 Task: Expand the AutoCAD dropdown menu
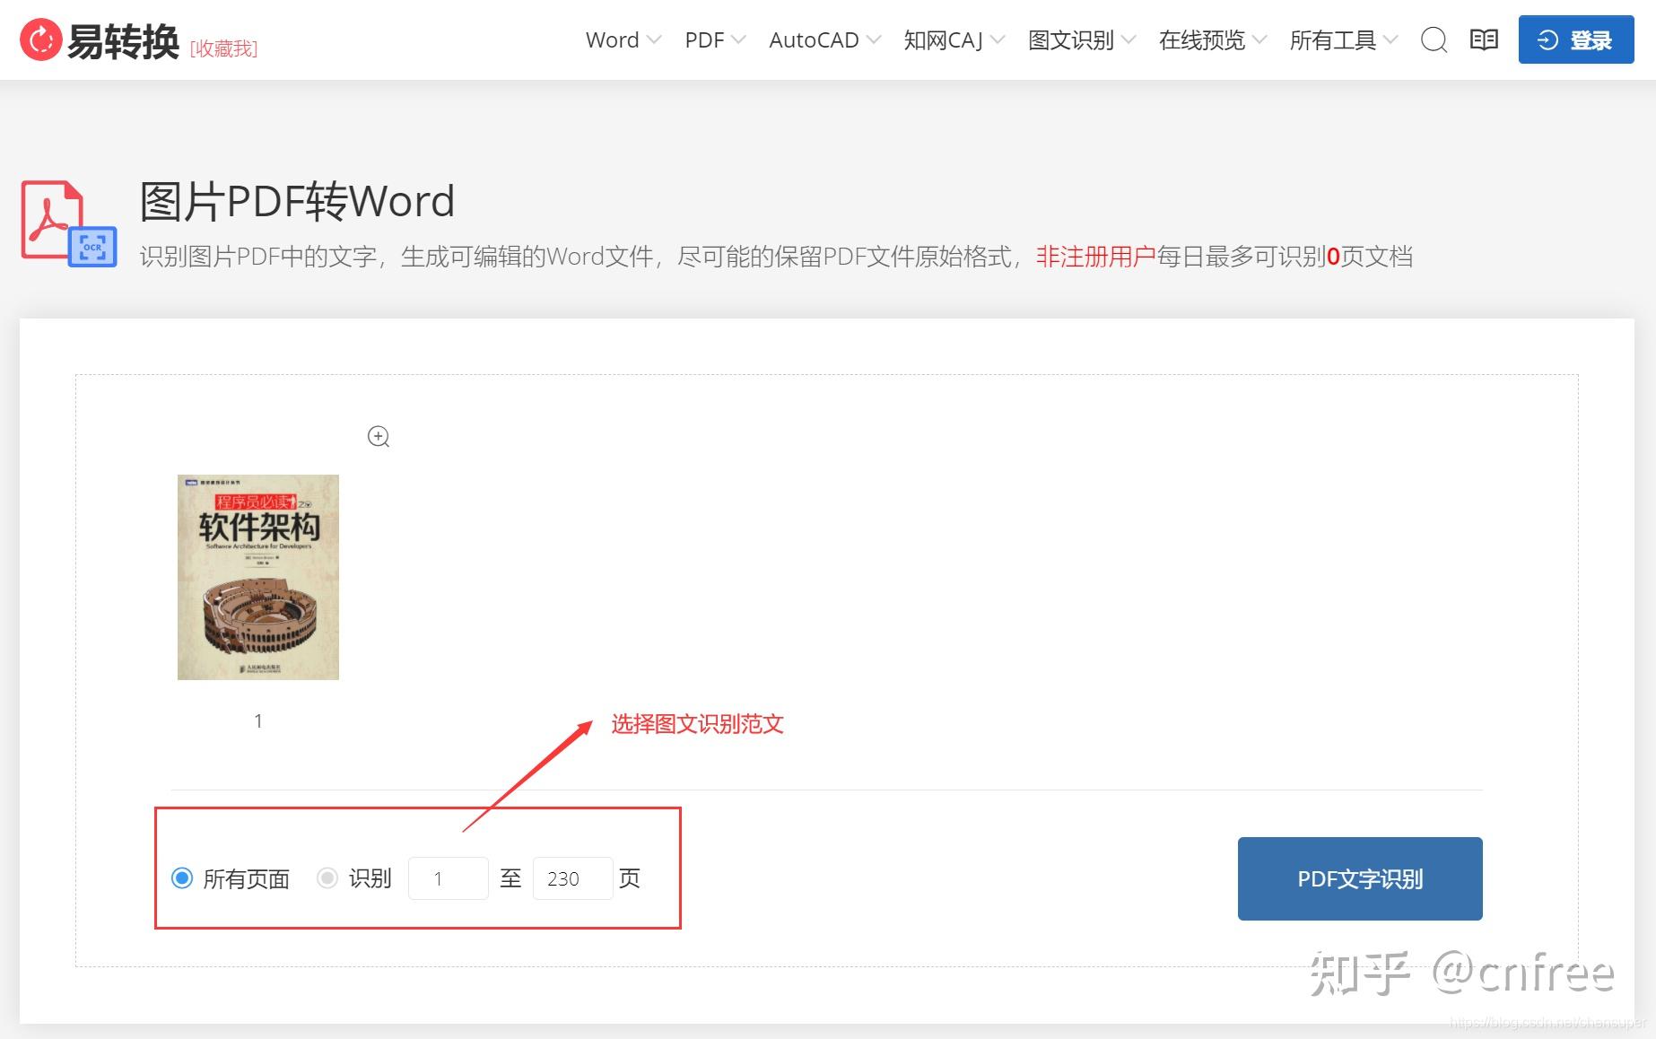(x=824, y=40)
